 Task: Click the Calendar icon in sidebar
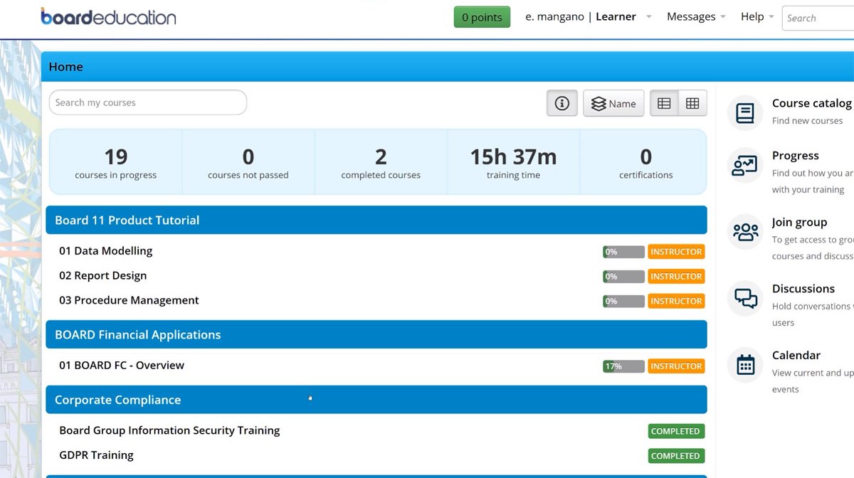point(745,365)
